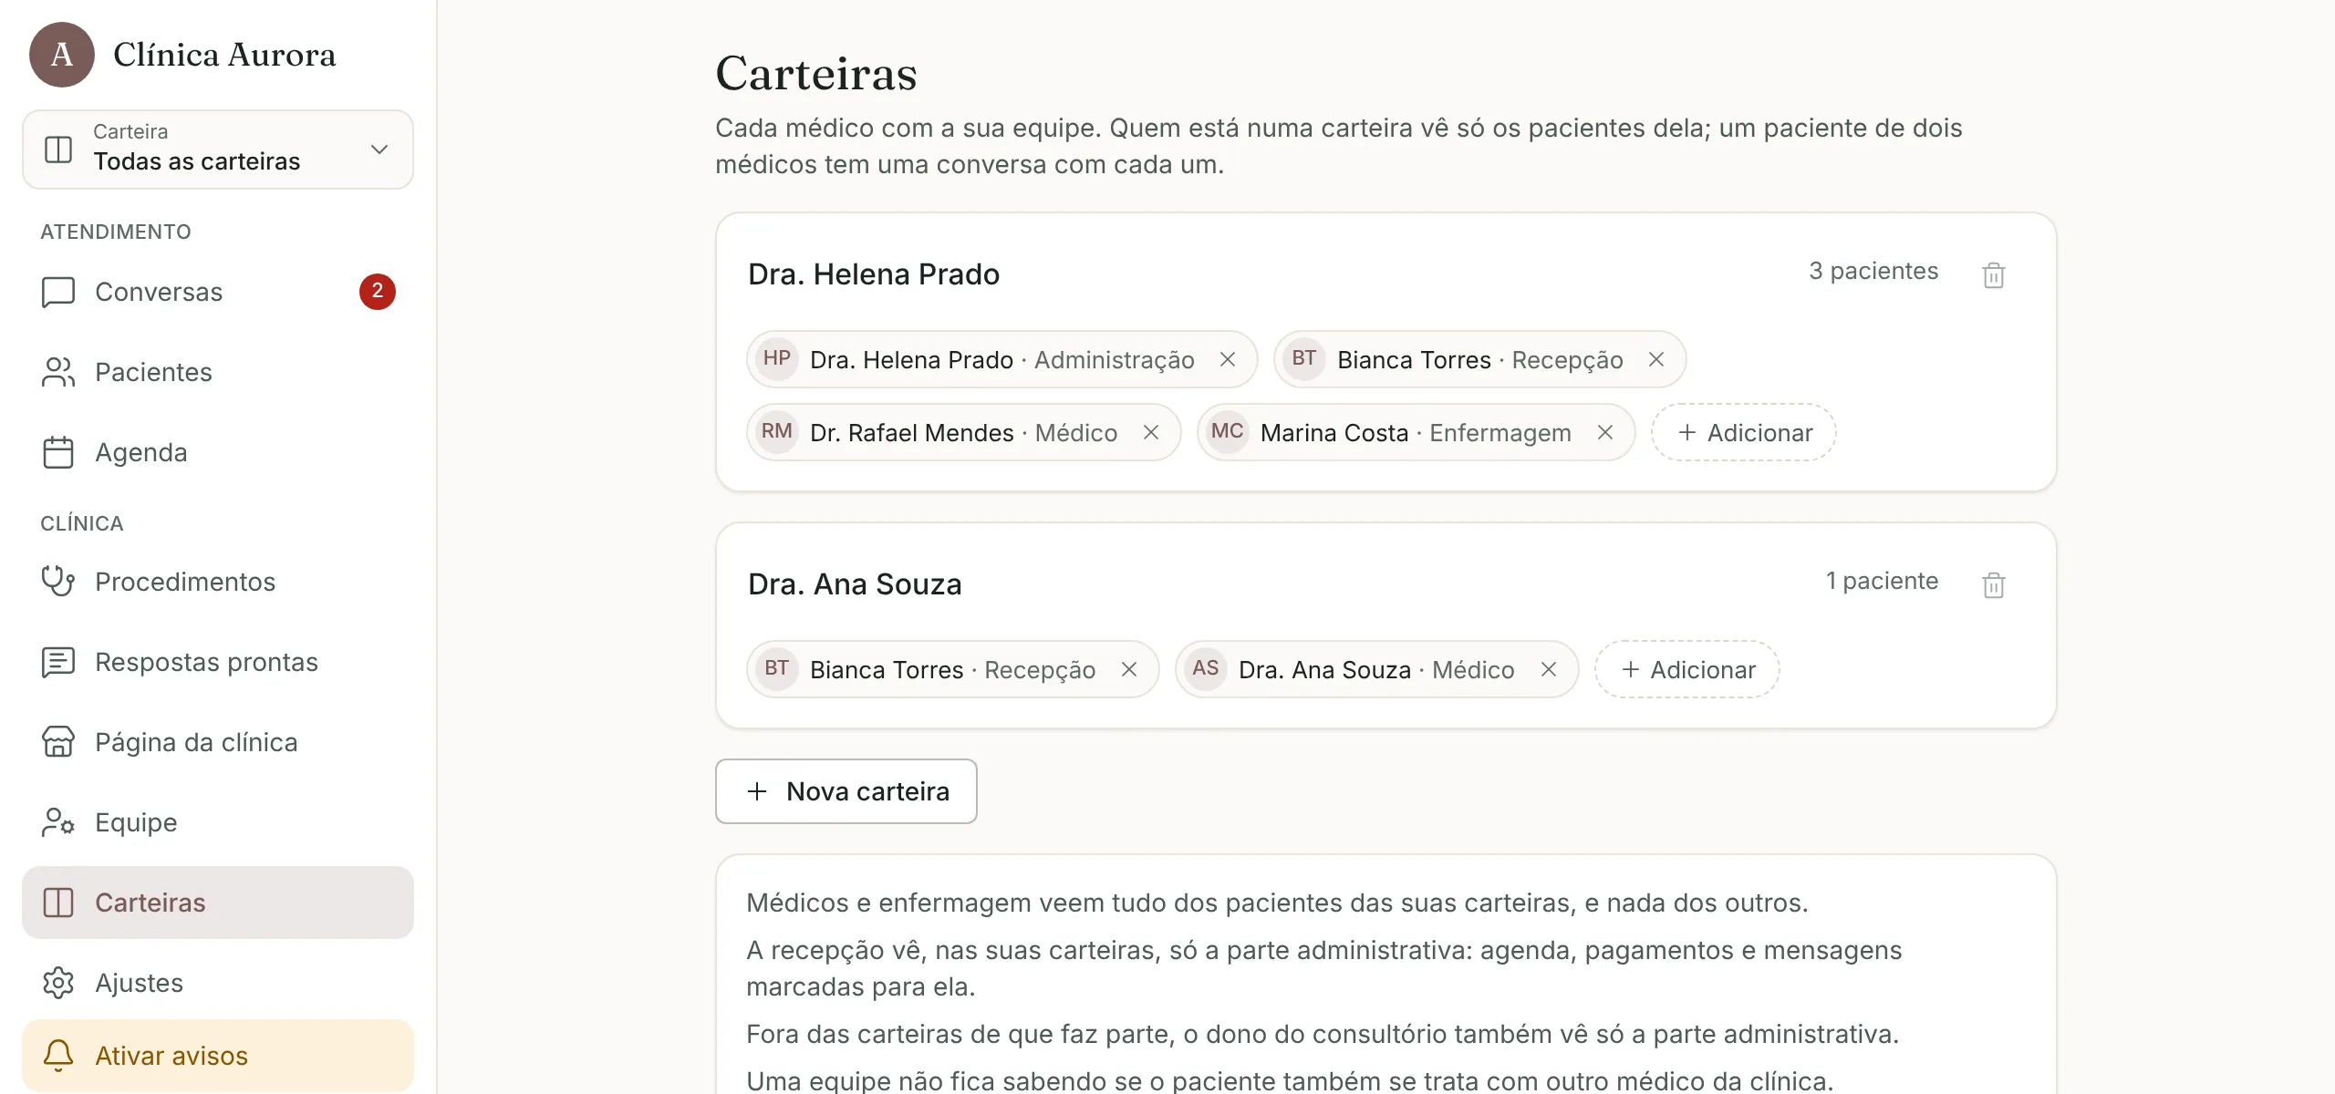Screen dimensions: 2335x1094
Task: Open Procedimentos in the sidebar
Action: coord(218,582)
